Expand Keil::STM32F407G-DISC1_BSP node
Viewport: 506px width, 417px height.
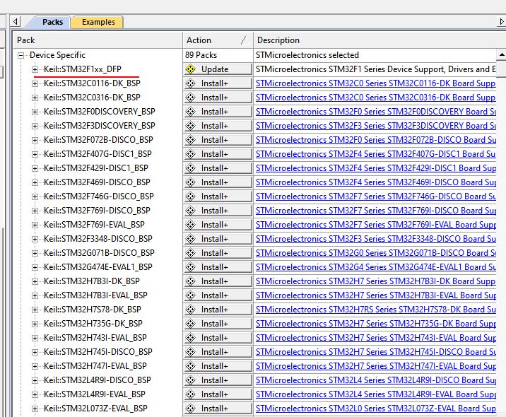coord(35,154)
